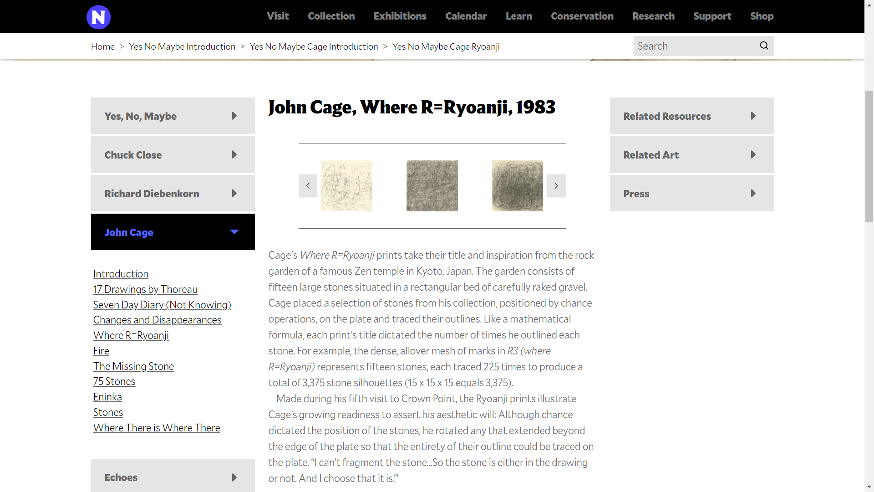View the middle gray textured print thumbnail

pyautogui.click(x=432, y=186)
